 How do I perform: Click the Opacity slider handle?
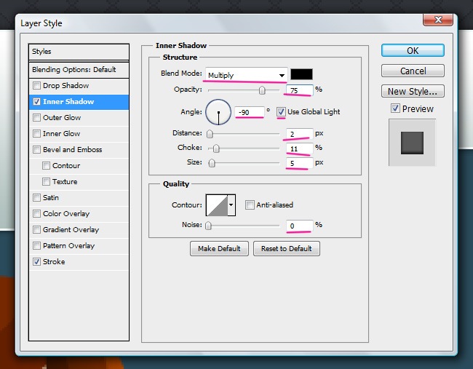point(262,90)
